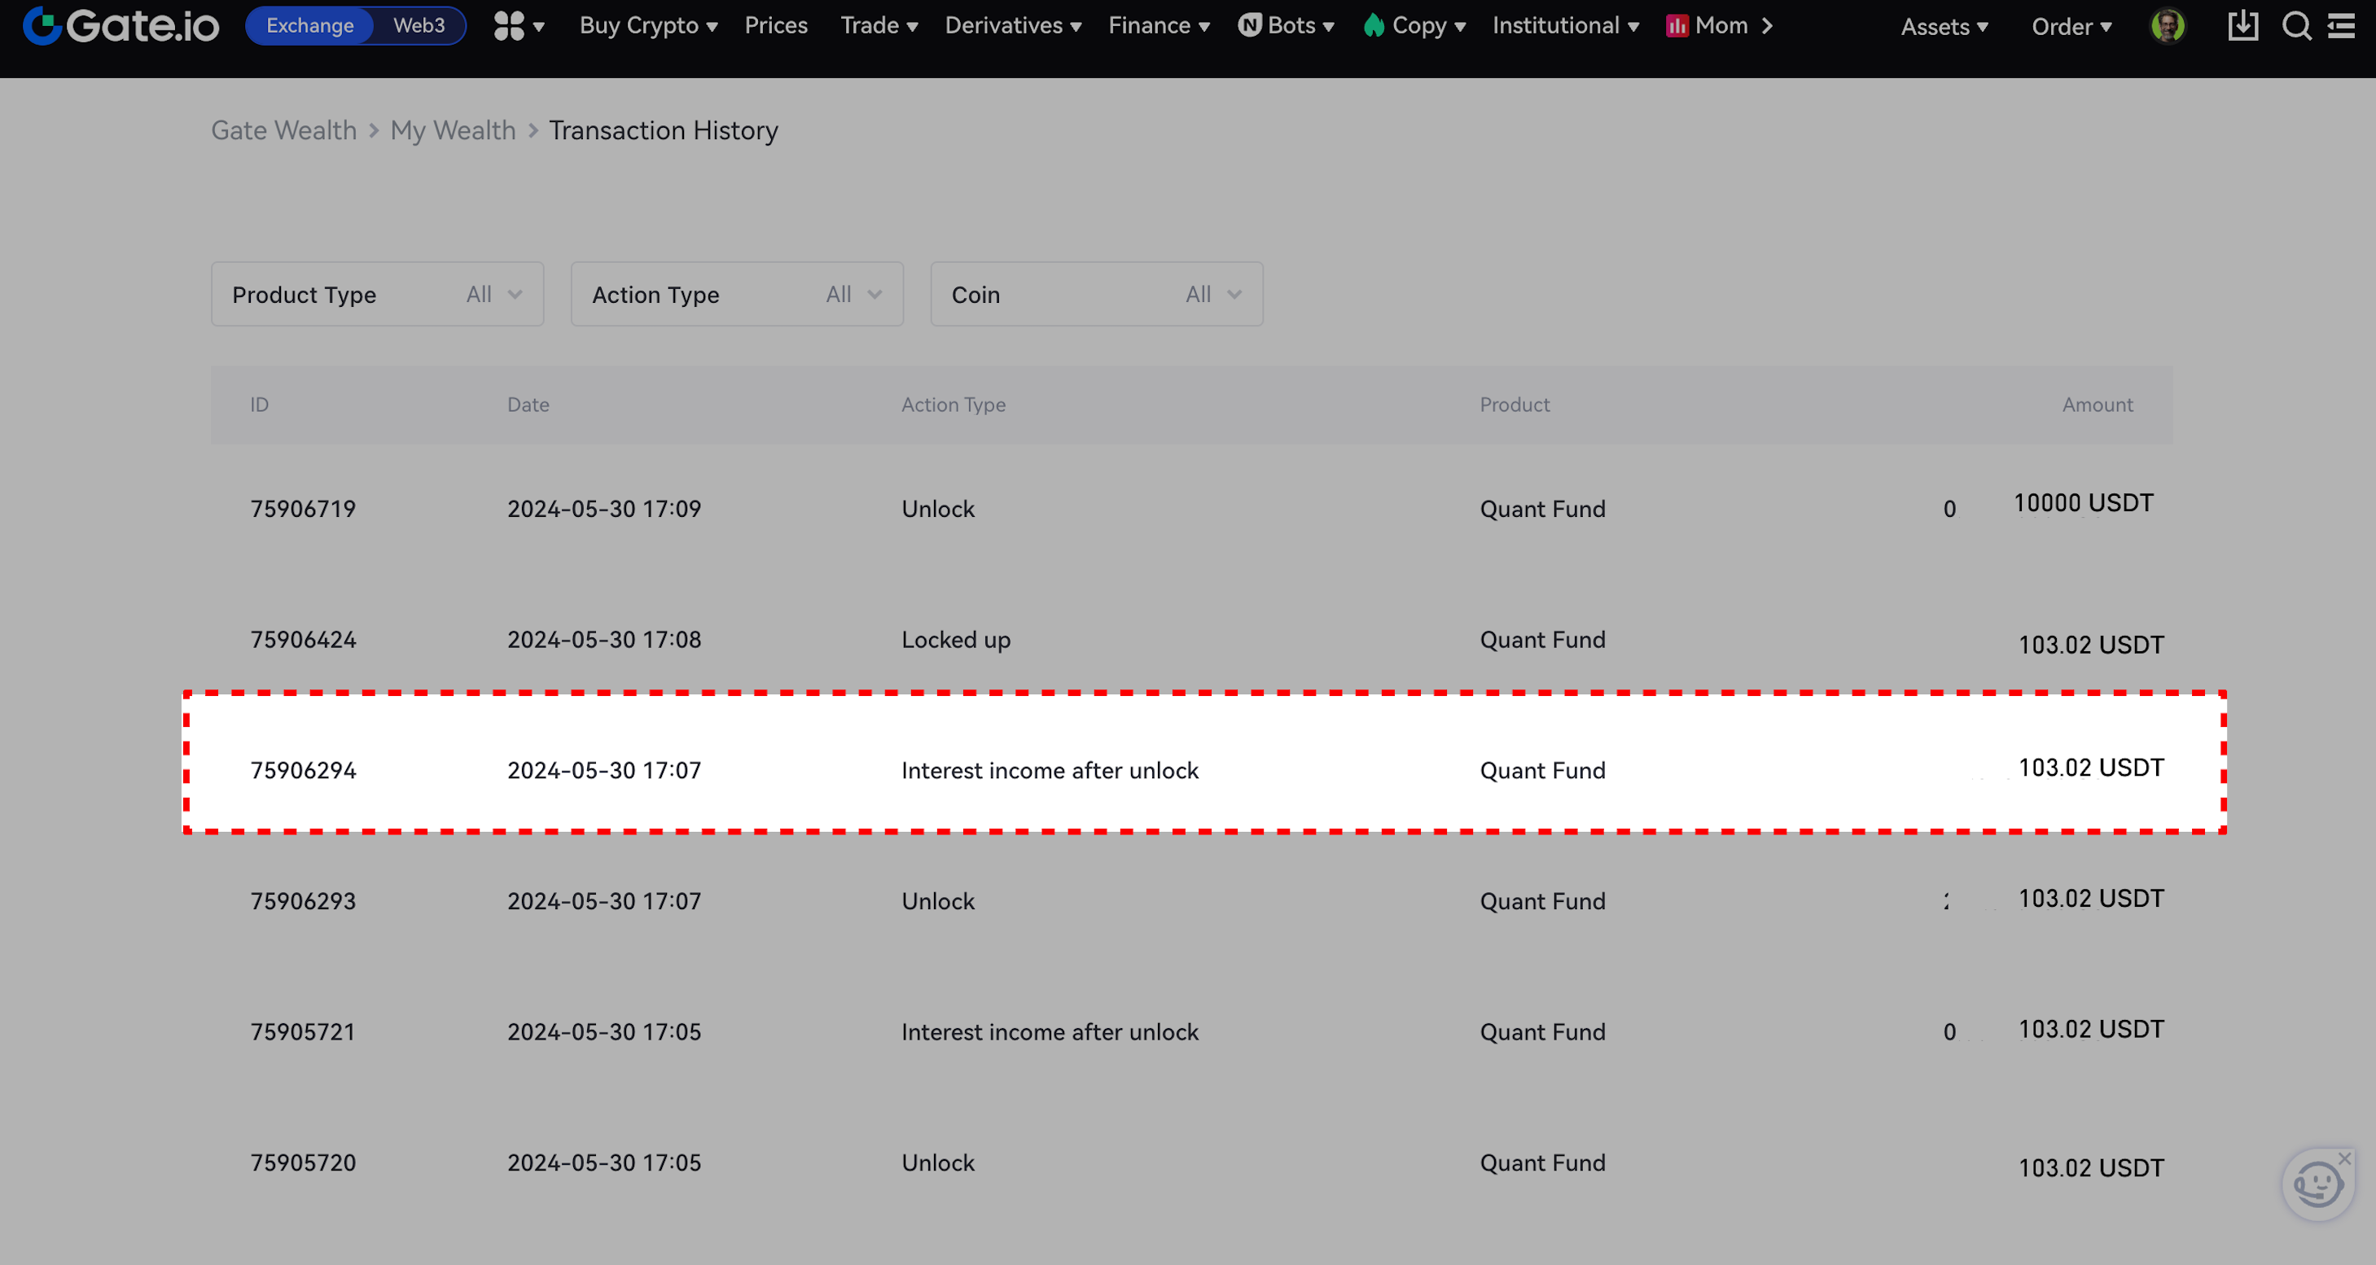The image size is (2376, 1265).
Task: Select the Exchange mode toggle
Action: [x=310, y=26]
